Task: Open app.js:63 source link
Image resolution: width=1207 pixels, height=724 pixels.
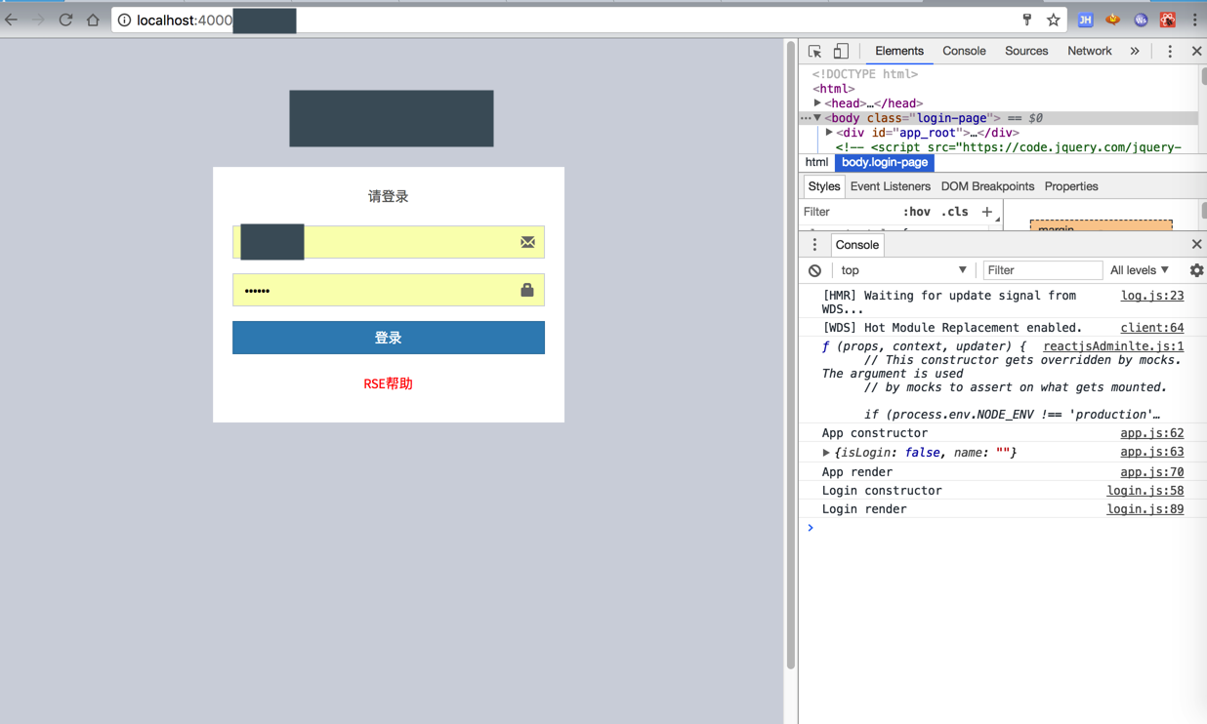Action: click(1152, 453)
